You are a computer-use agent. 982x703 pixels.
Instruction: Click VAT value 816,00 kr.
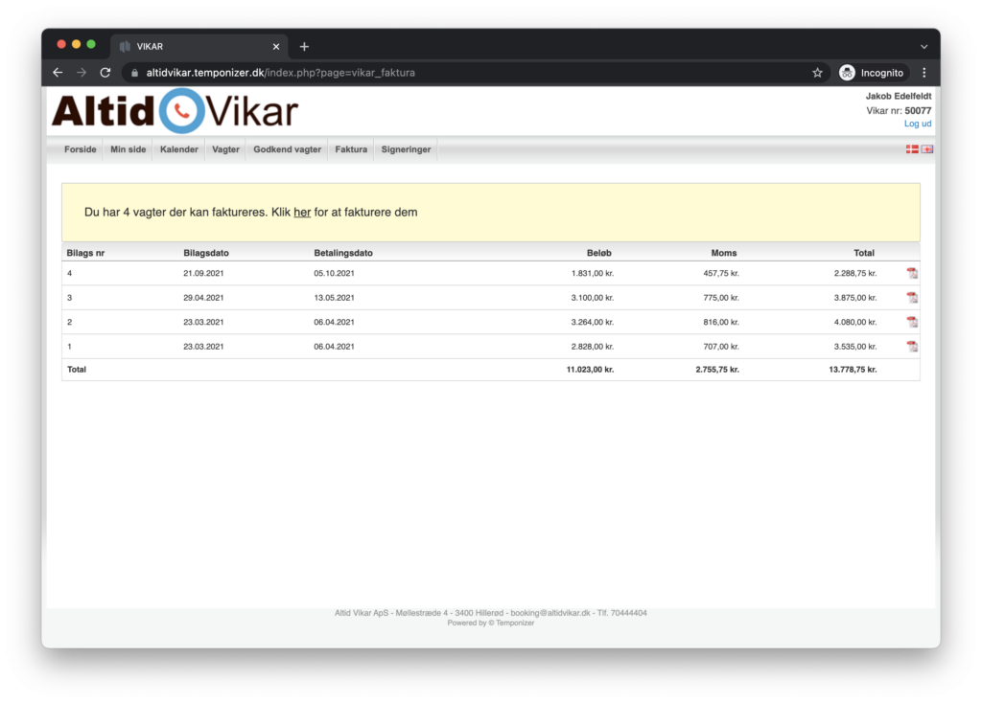(721, 322)
